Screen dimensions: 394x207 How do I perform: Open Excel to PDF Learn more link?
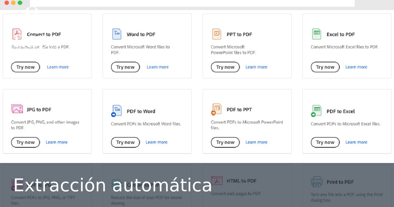point(356,67)
